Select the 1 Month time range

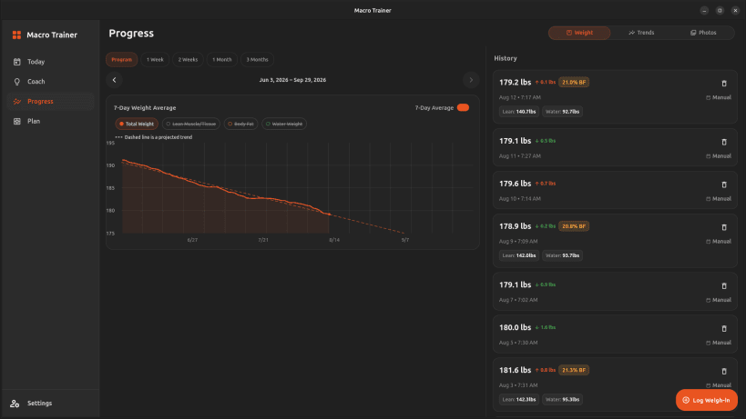pos(221,60)
